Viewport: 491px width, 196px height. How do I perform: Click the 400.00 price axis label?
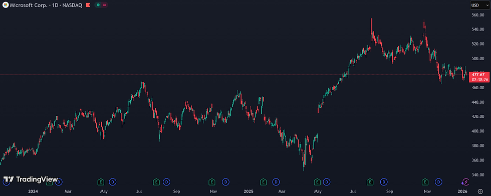(x=478, y=131)
